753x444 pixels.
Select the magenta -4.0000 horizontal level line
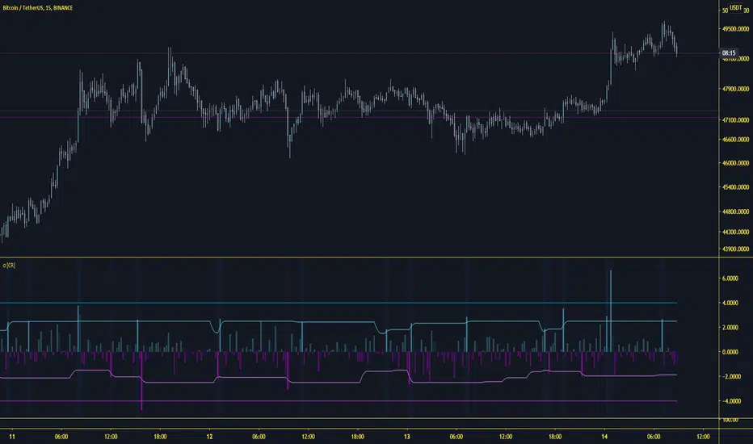(x=339, y=400)
